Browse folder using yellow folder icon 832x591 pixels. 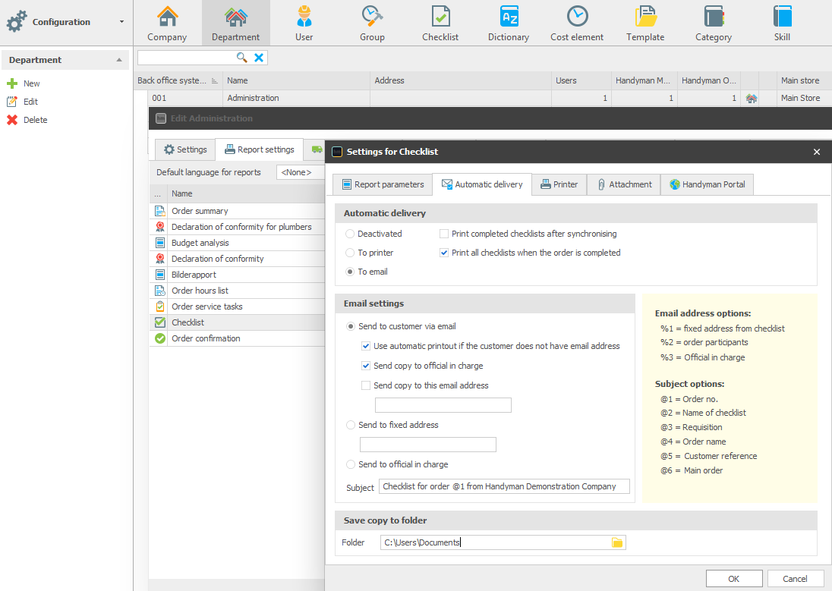[x=617, y=542]
